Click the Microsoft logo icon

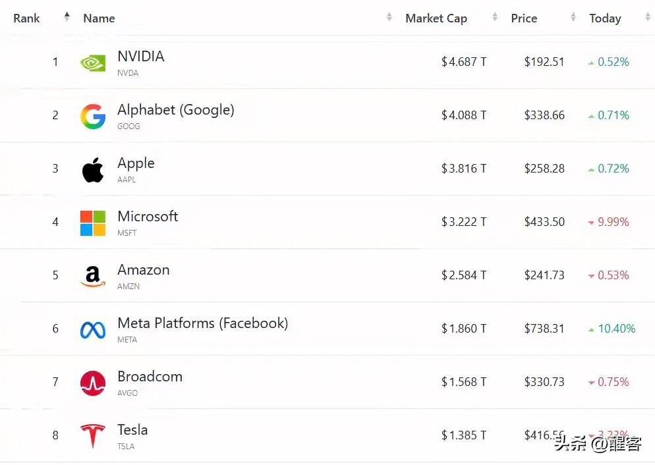click(93, 223)
